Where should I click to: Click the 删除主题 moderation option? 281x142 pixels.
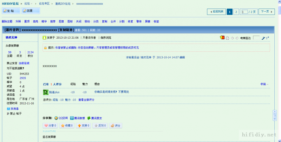click(7, 21)
